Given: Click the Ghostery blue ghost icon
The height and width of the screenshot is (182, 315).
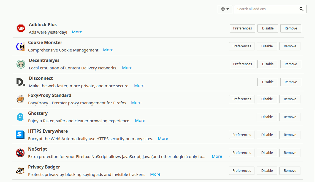Looking at the screenshot, I should 20,117.
